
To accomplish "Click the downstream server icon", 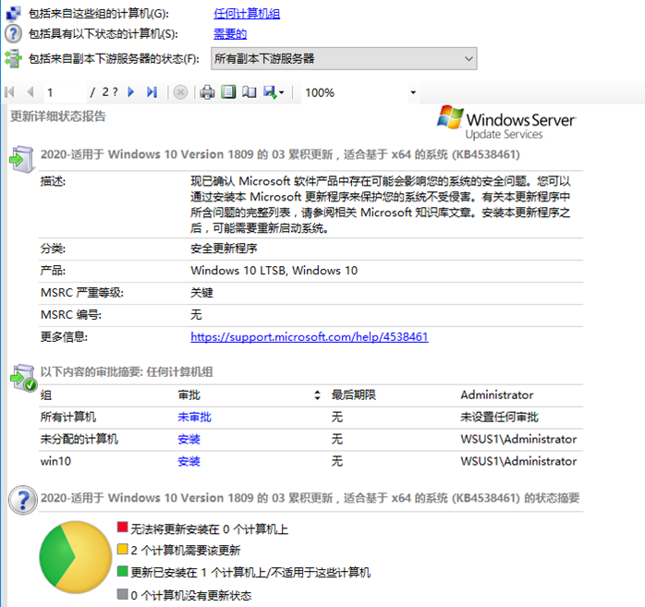I will (13, 58).
